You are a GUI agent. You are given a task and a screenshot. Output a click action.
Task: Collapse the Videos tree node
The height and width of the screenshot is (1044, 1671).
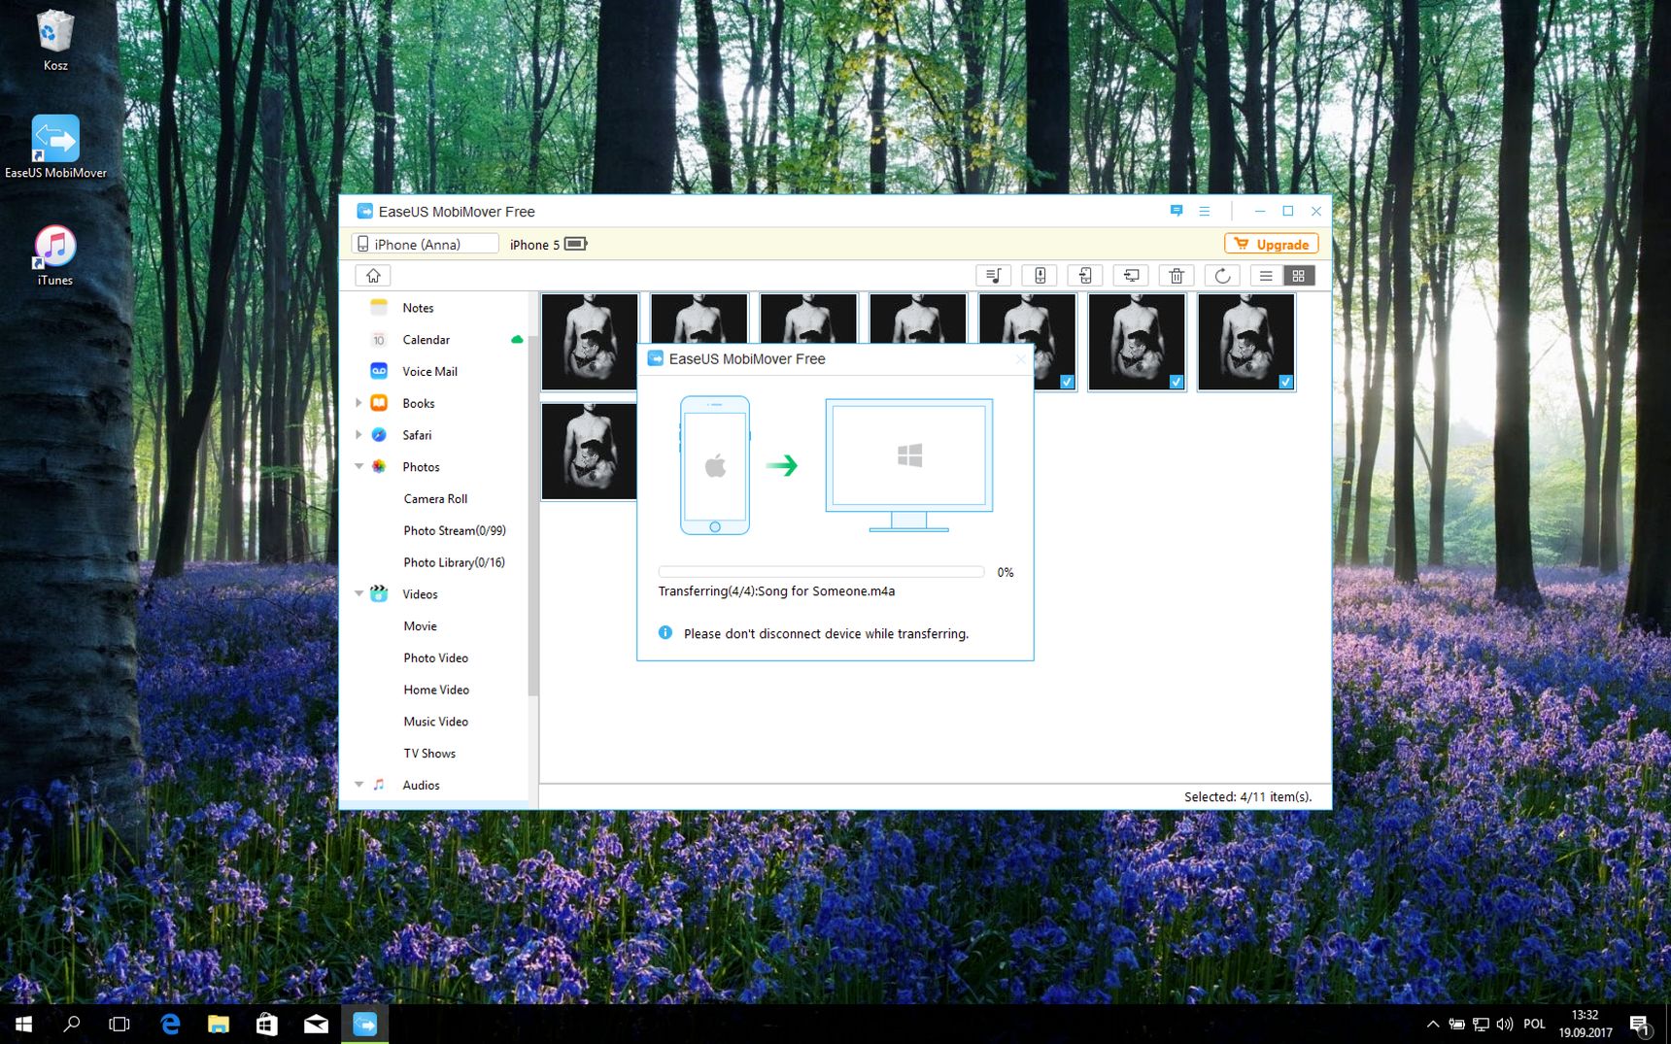[358, 593]
